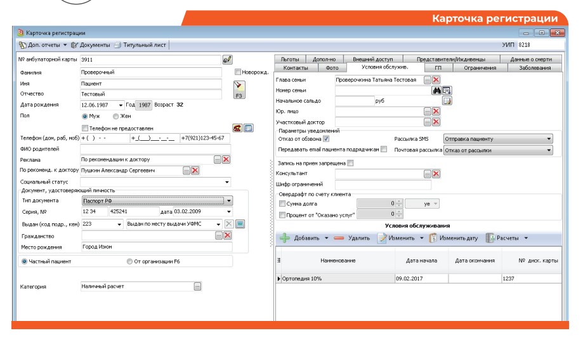Viewport: 583px width, 340px height.
Task: Click the Начальное сальдо edit icon
Action: [447, 101]
